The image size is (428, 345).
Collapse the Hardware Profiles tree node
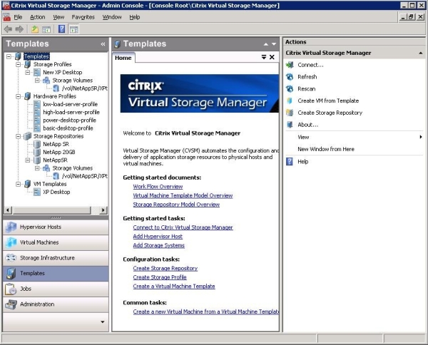18,96
